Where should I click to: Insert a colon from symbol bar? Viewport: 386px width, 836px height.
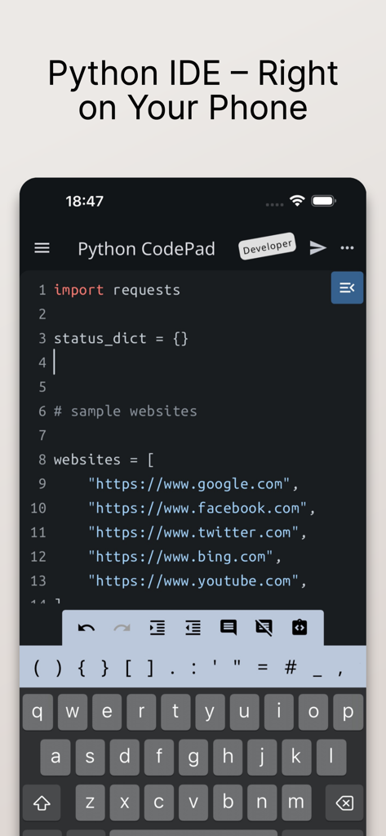click(x=193, y=668)
